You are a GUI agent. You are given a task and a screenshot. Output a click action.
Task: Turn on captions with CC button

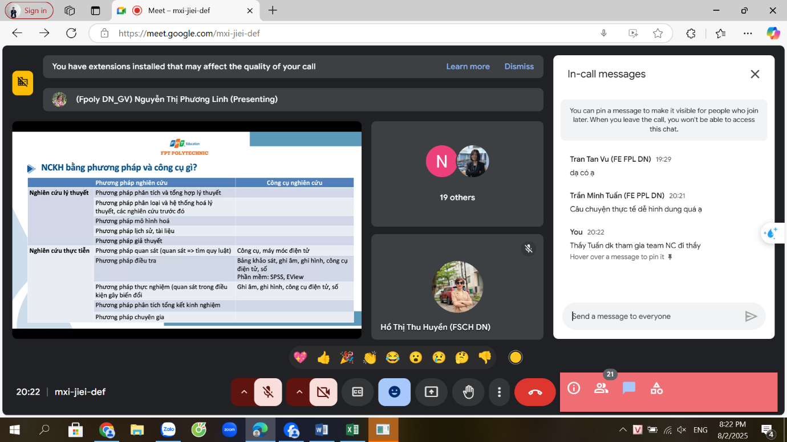coord(358,392)
